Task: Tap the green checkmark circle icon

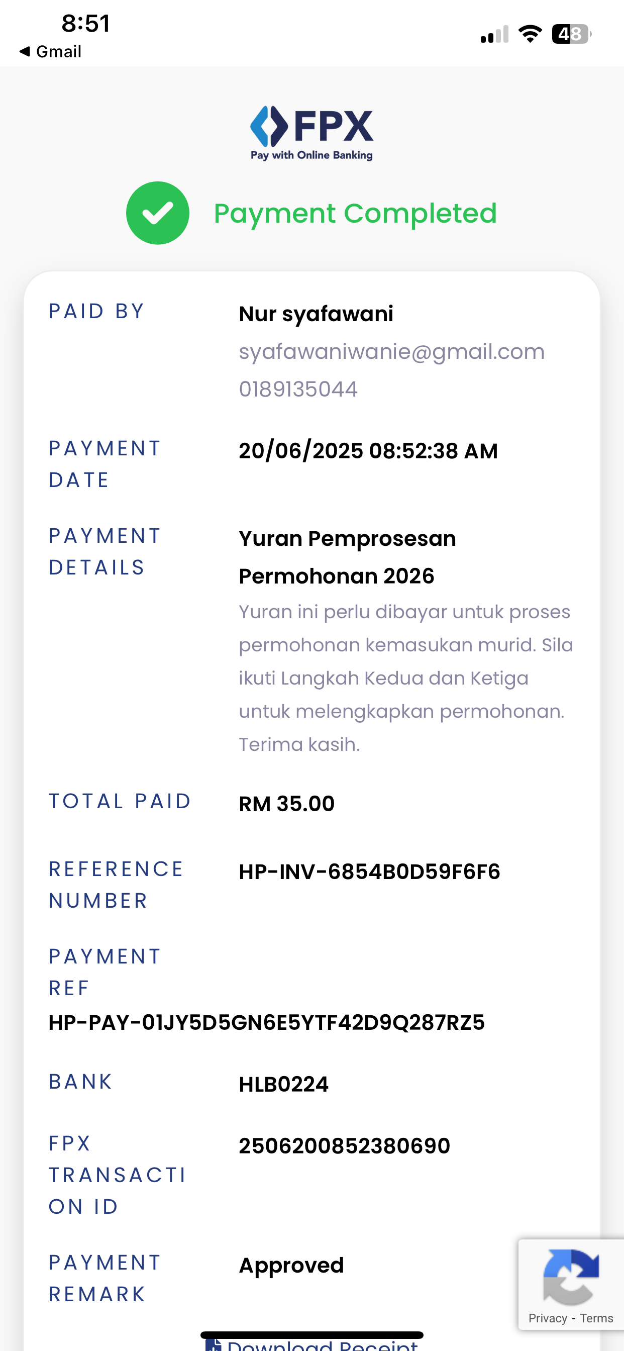Action: point(158,213)
